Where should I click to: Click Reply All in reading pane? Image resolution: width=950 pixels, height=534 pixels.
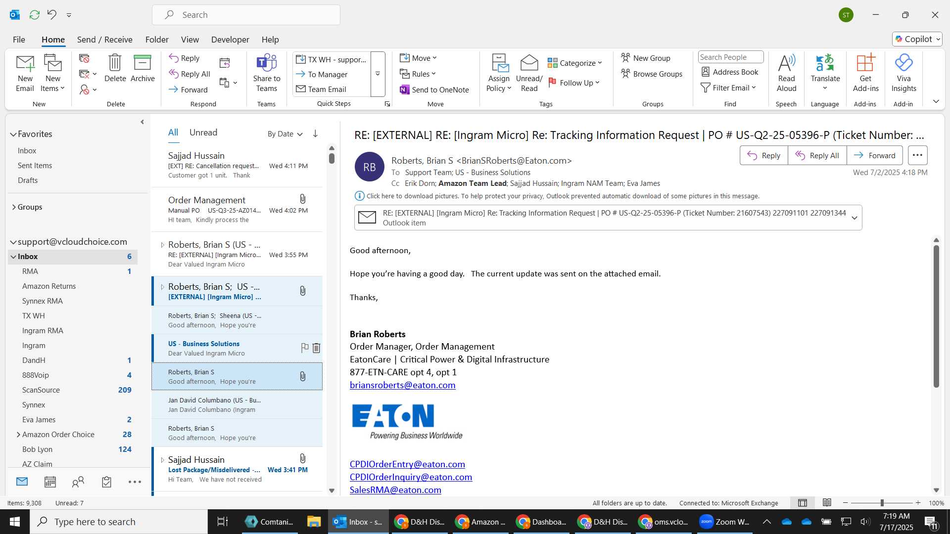[817, 155]
